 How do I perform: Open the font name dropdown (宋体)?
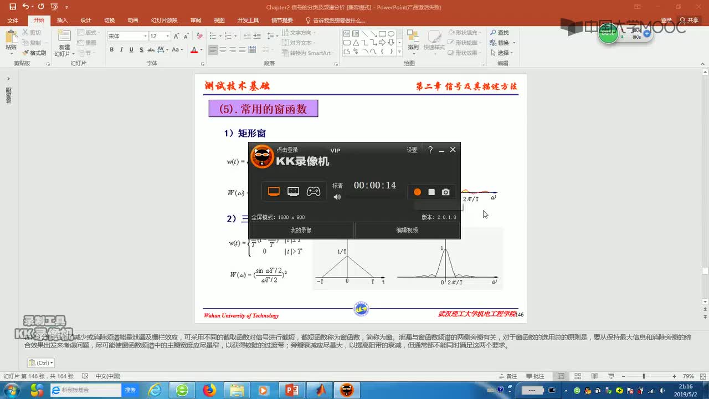(x=145, y=36)
